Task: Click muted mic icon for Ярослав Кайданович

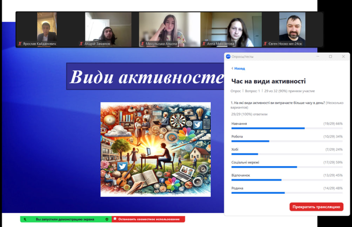Action: [x=20, y=44]
